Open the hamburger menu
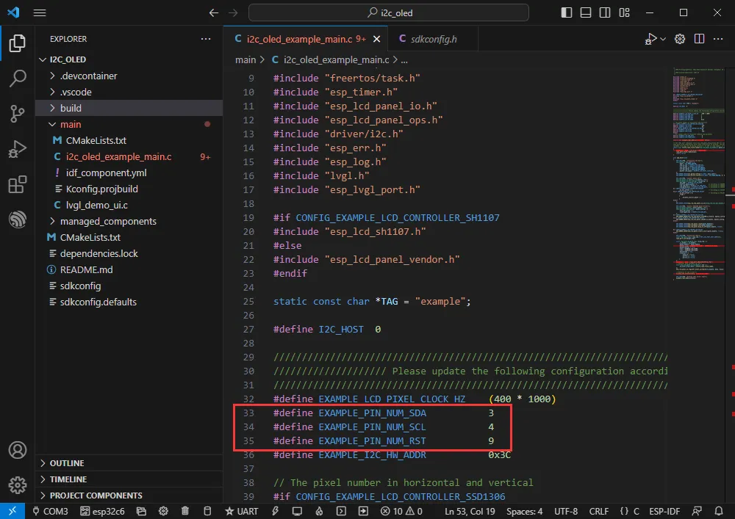The width and height of the screenshot is (735, 519). click(x=40, y=12)
